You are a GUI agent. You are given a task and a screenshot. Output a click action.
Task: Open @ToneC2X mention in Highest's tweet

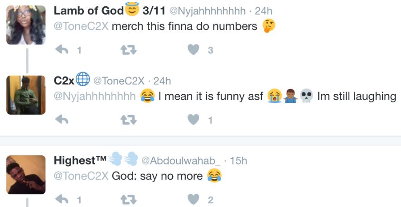81,176
